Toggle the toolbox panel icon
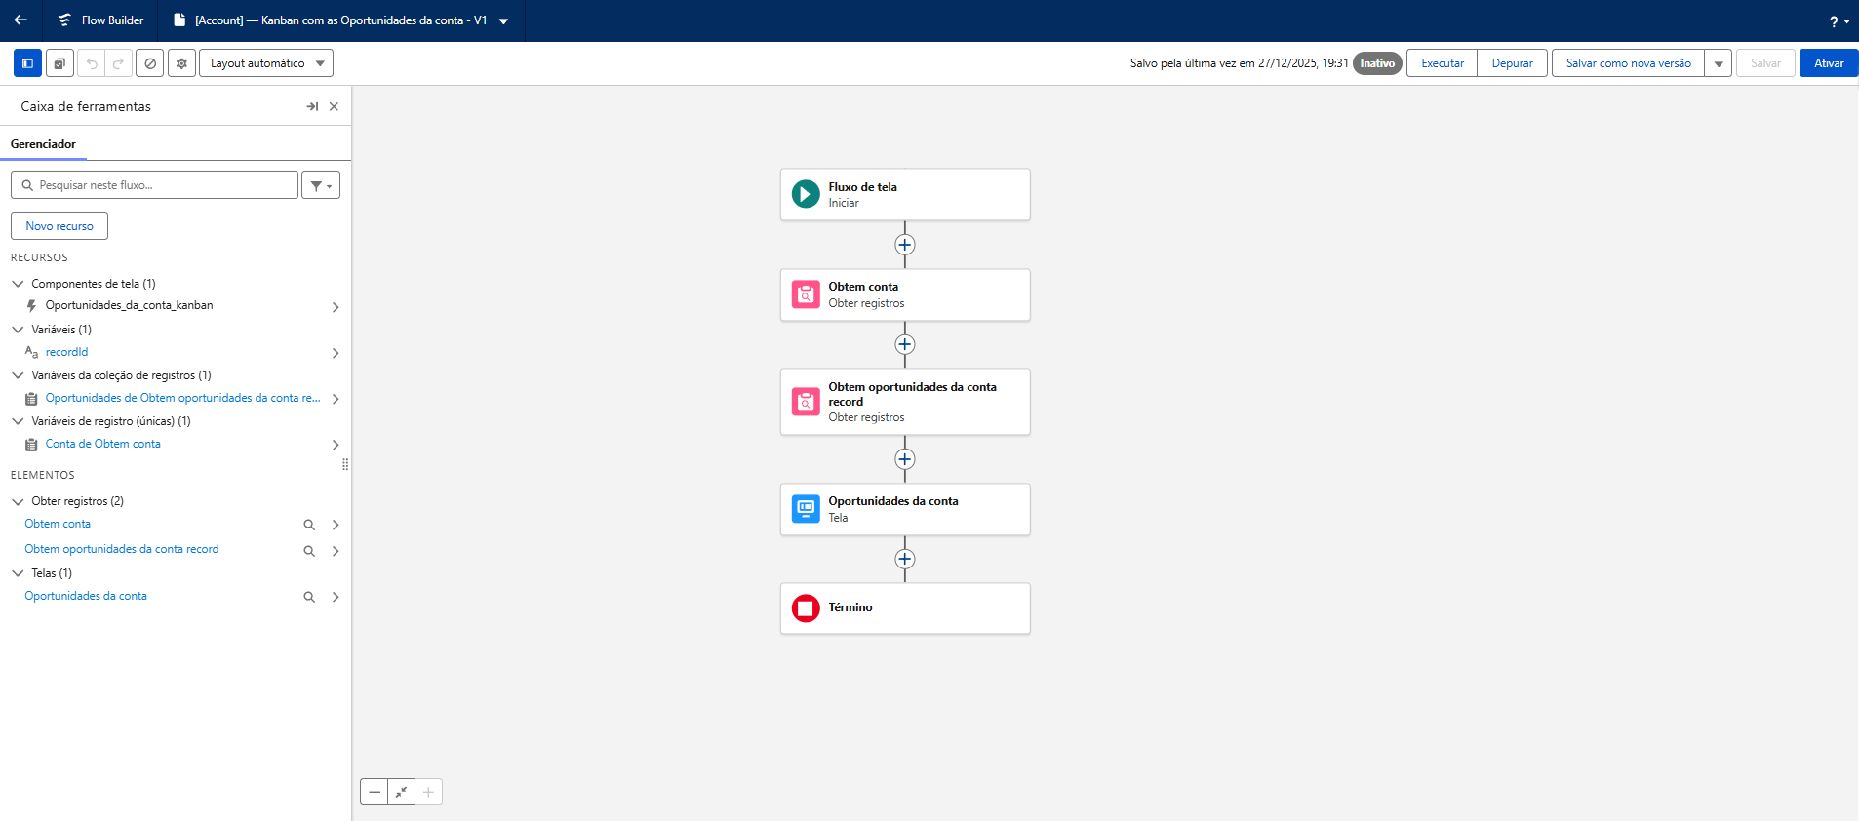The height and width of the screenshot is (821, 1859). (27, 63)
